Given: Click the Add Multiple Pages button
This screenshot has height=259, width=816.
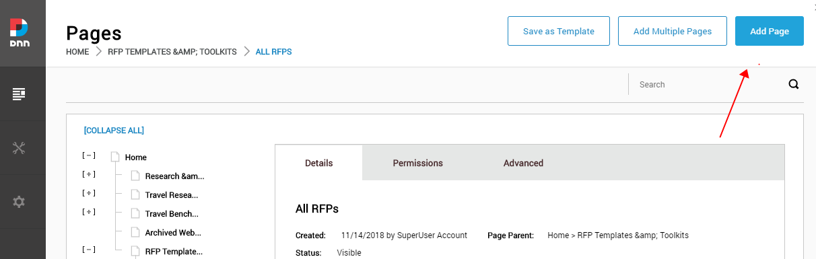Looking at the screenshot, I should [673, 31].
